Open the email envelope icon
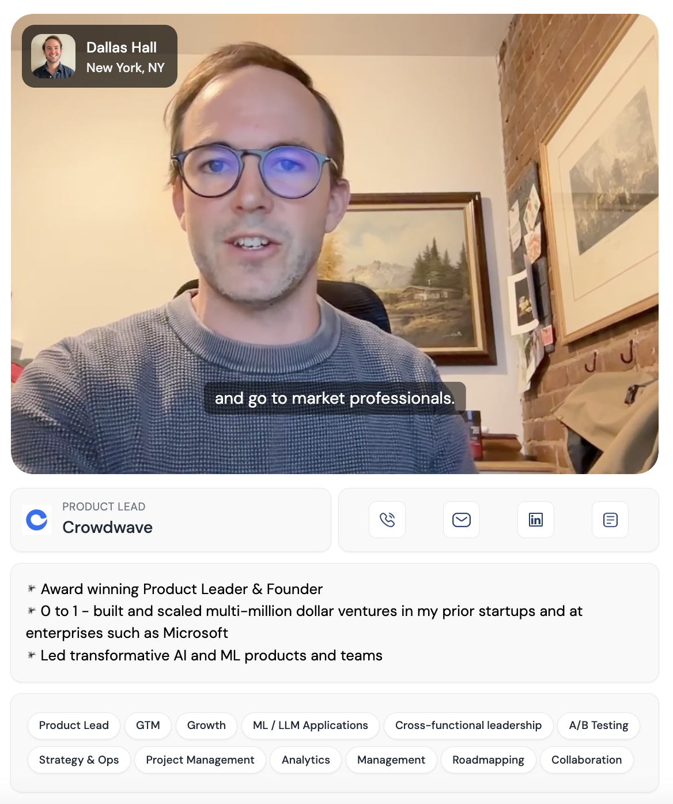 tap(462, 520)
